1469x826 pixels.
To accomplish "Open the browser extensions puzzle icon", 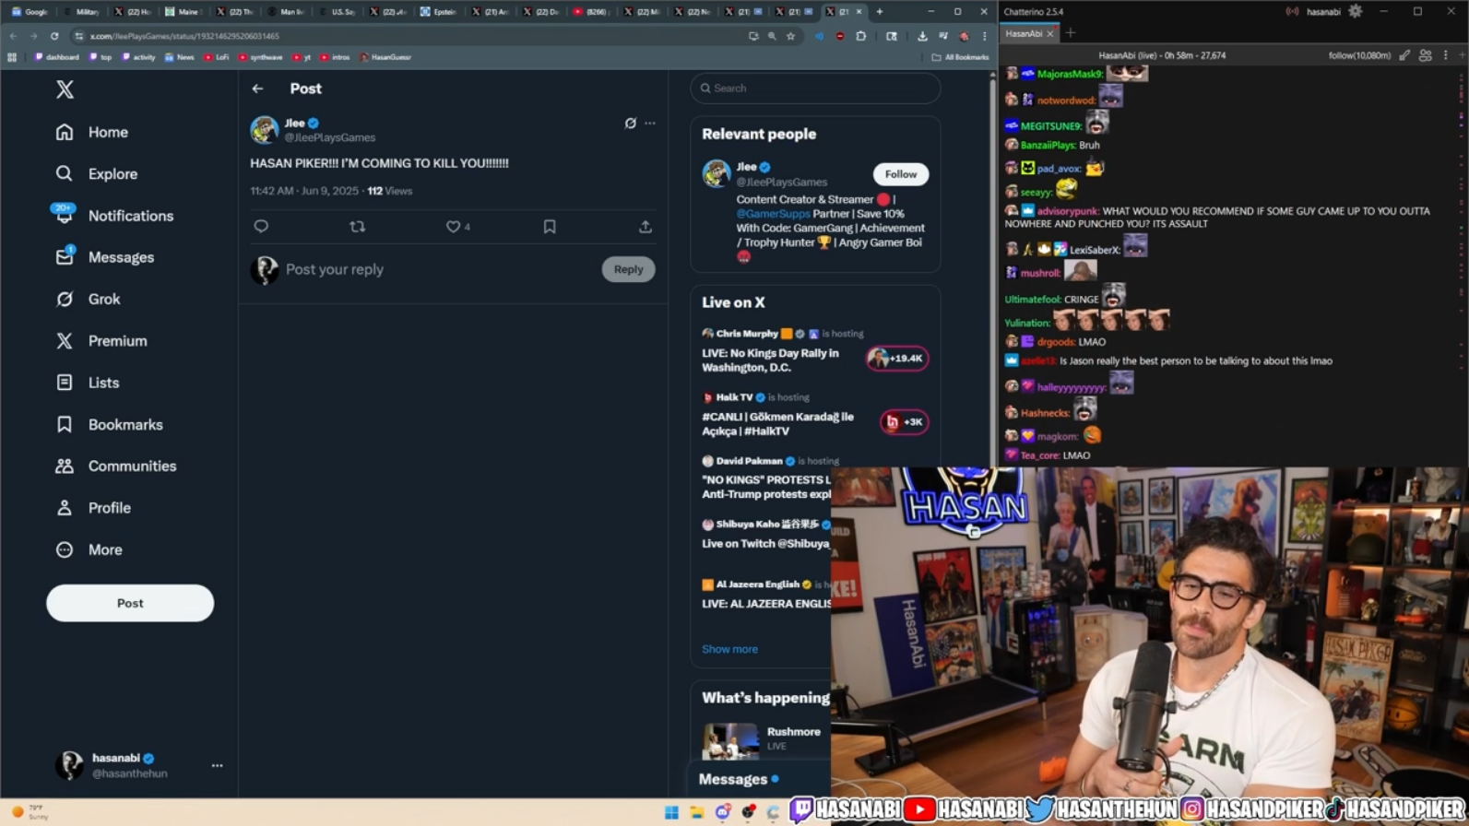I will 861,36.
